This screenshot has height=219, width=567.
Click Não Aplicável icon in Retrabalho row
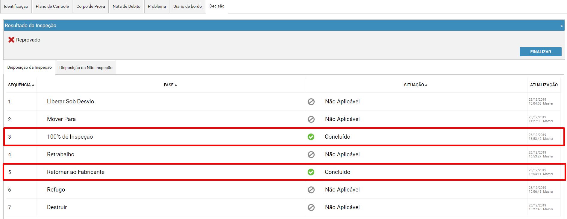click(x=311, y=154)
